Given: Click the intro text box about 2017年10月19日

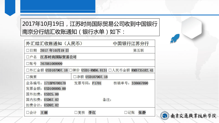Looking at the screenshot, I should click(90, 27).
